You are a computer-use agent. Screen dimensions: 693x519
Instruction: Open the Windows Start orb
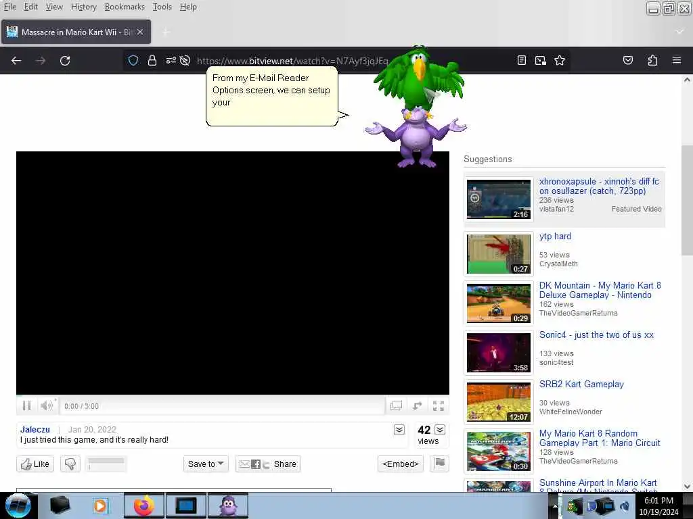tap(18, 505)
